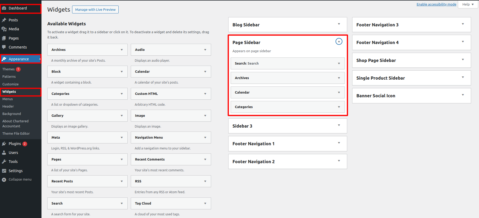This screenshot has width=479, height=218.
Task: Expand the Shop Page Sidebar area
Action: 463,60
